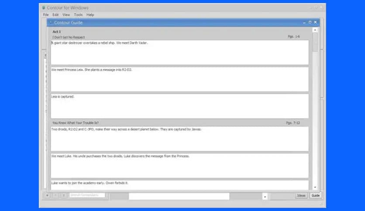Click 'You Know What Your Trouble Is?' heading
The width and height of the screenshot is (365, 211).
(76, 123)
